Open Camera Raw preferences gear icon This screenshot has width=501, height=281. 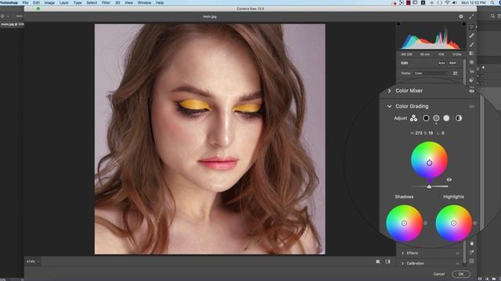[461, 16]
